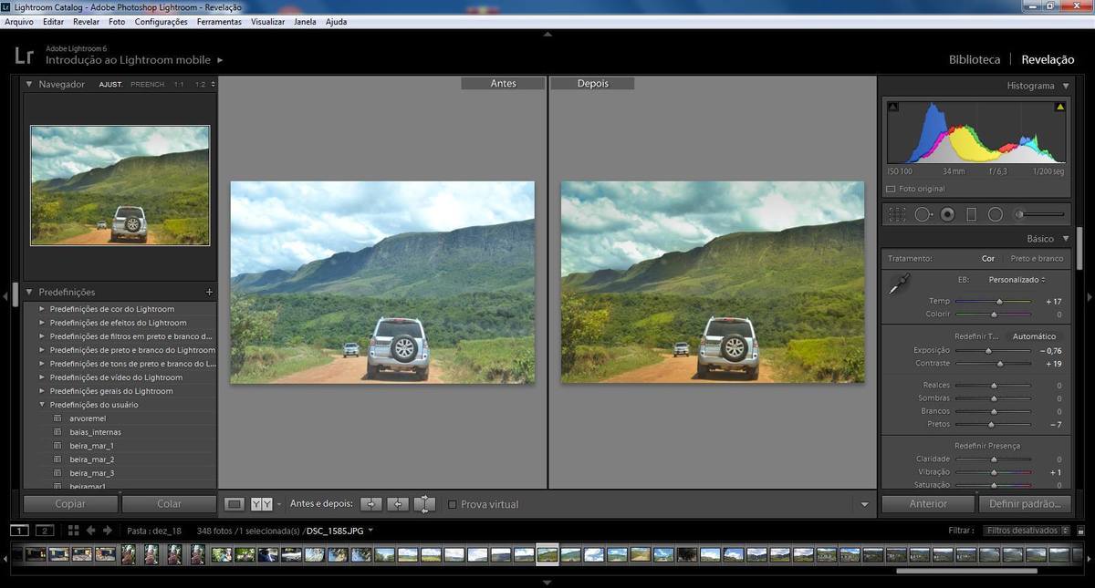Select the graduated filter tool
The width and height of the screenshot is (1095, 588).
(x=971, y=214)
